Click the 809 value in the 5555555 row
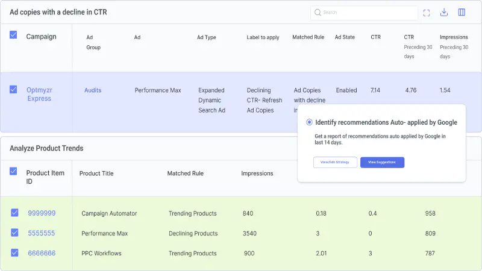This screenshot has height=271, width=482. click(430, 233)
